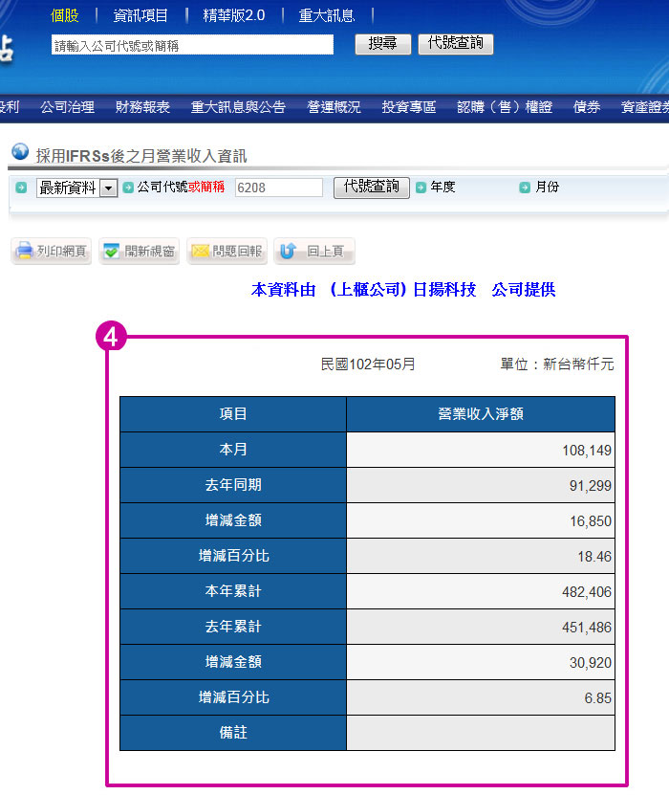Click the printer icon on 列印網頁

click(x=25, y=252)
